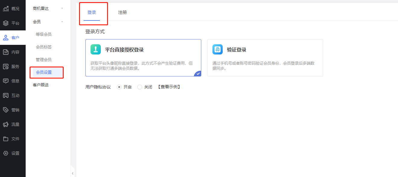
Task: Switch to the 登录 tab
Action: click(x=92, y=12)
